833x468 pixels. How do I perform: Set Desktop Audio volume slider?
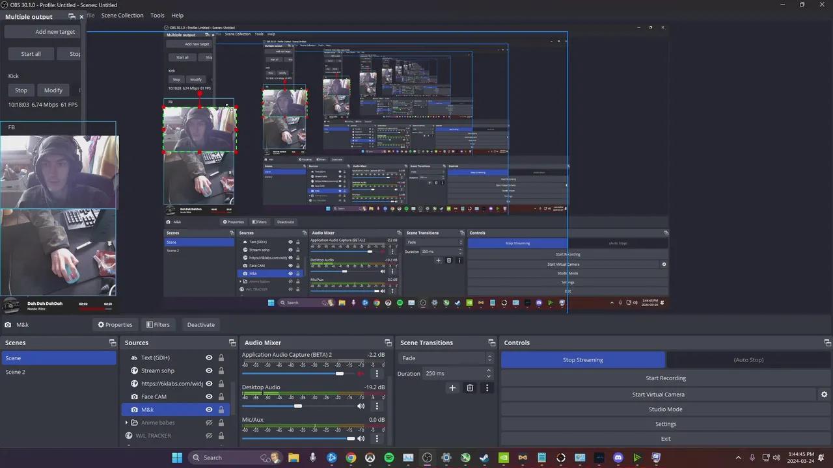click(x=298, y=406)
